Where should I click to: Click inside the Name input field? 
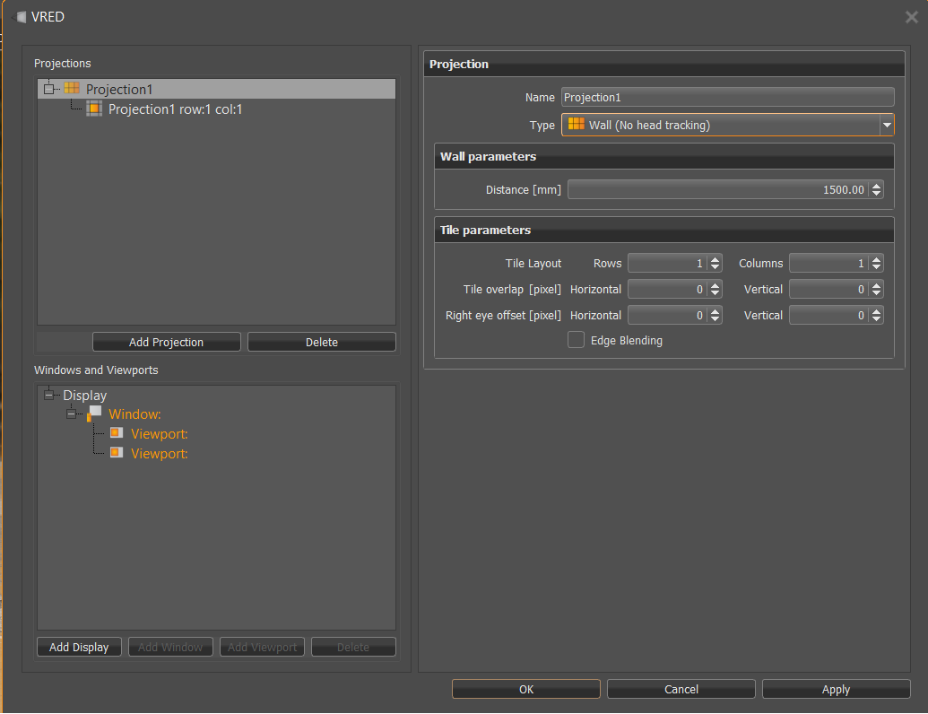pyautogui.click(x=726, y=96)
